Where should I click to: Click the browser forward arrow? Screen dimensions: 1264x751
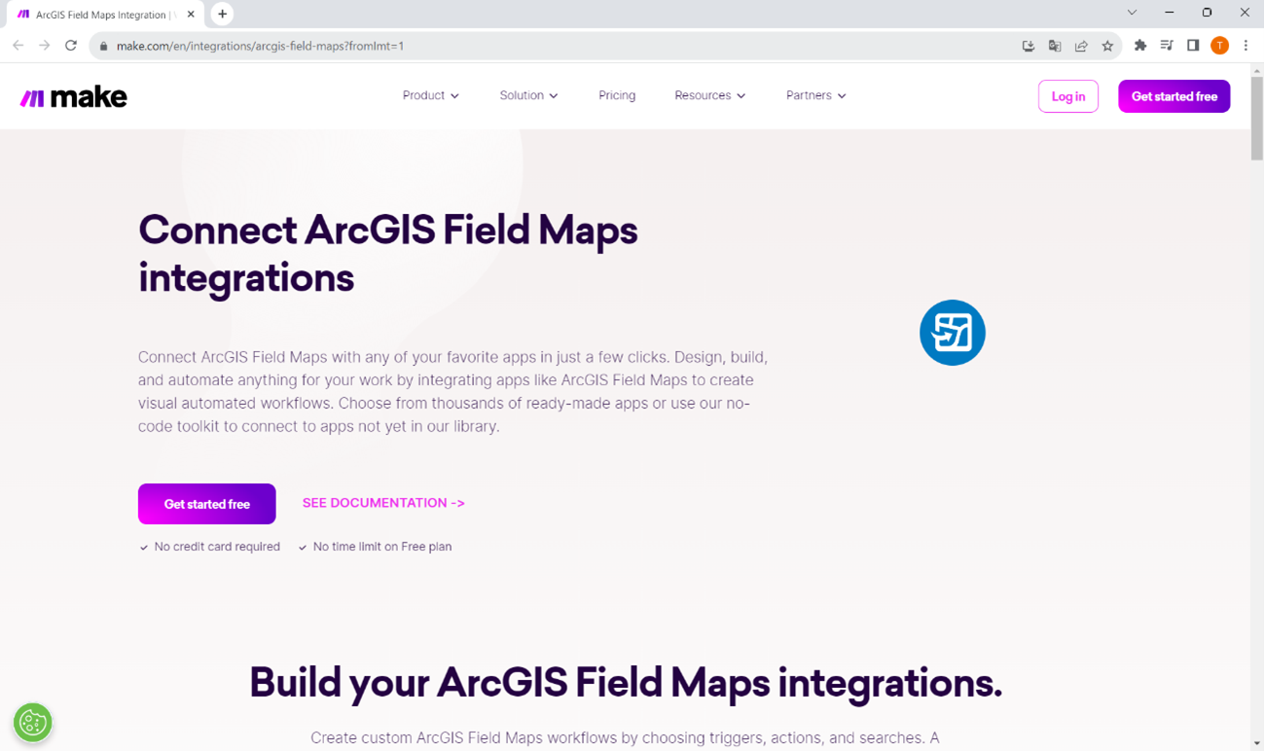point(45,46)
